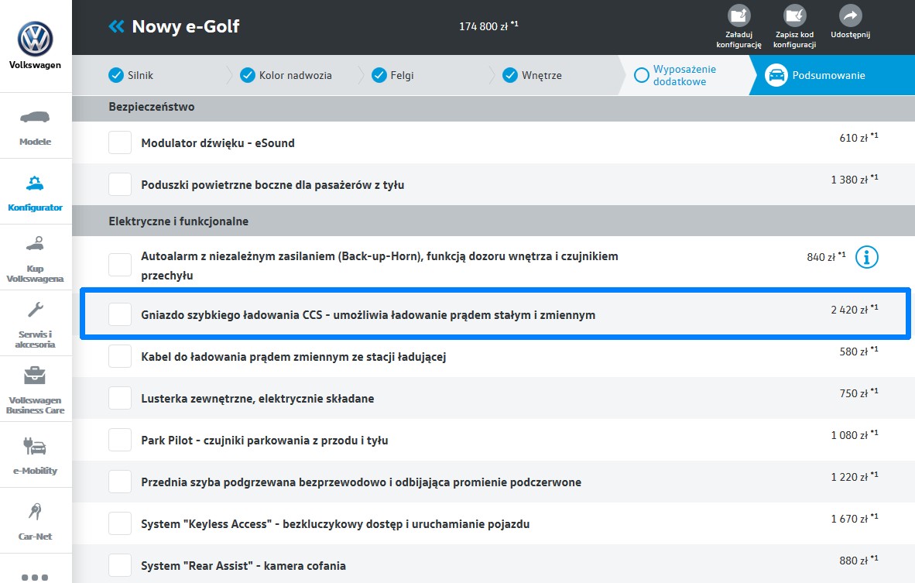Image resolution: width=915 pixels, height=583 pixels.
Task: Go to the Wnętrze step
Action: click(x=532, y=75)
